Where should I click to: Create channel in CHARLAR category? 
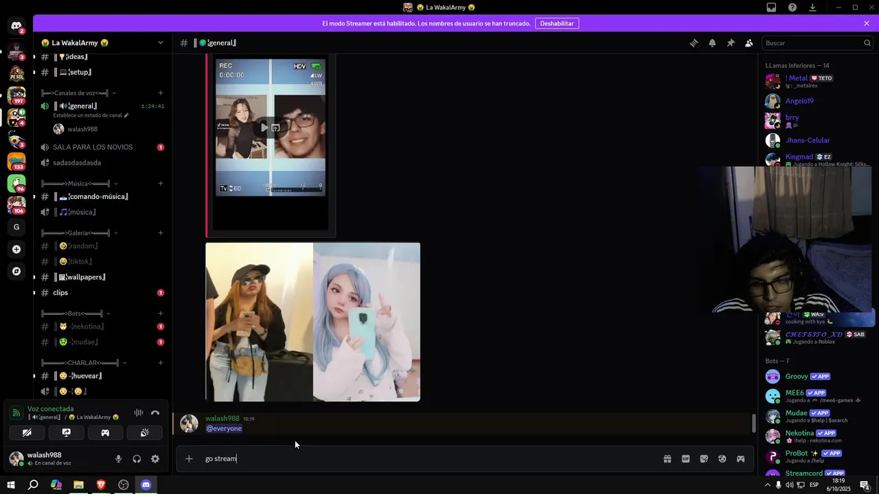[x=161, y=362]
